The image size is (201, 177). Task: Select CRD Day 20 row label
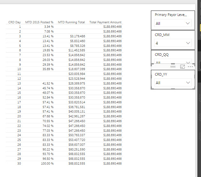(x=19, y=116)
